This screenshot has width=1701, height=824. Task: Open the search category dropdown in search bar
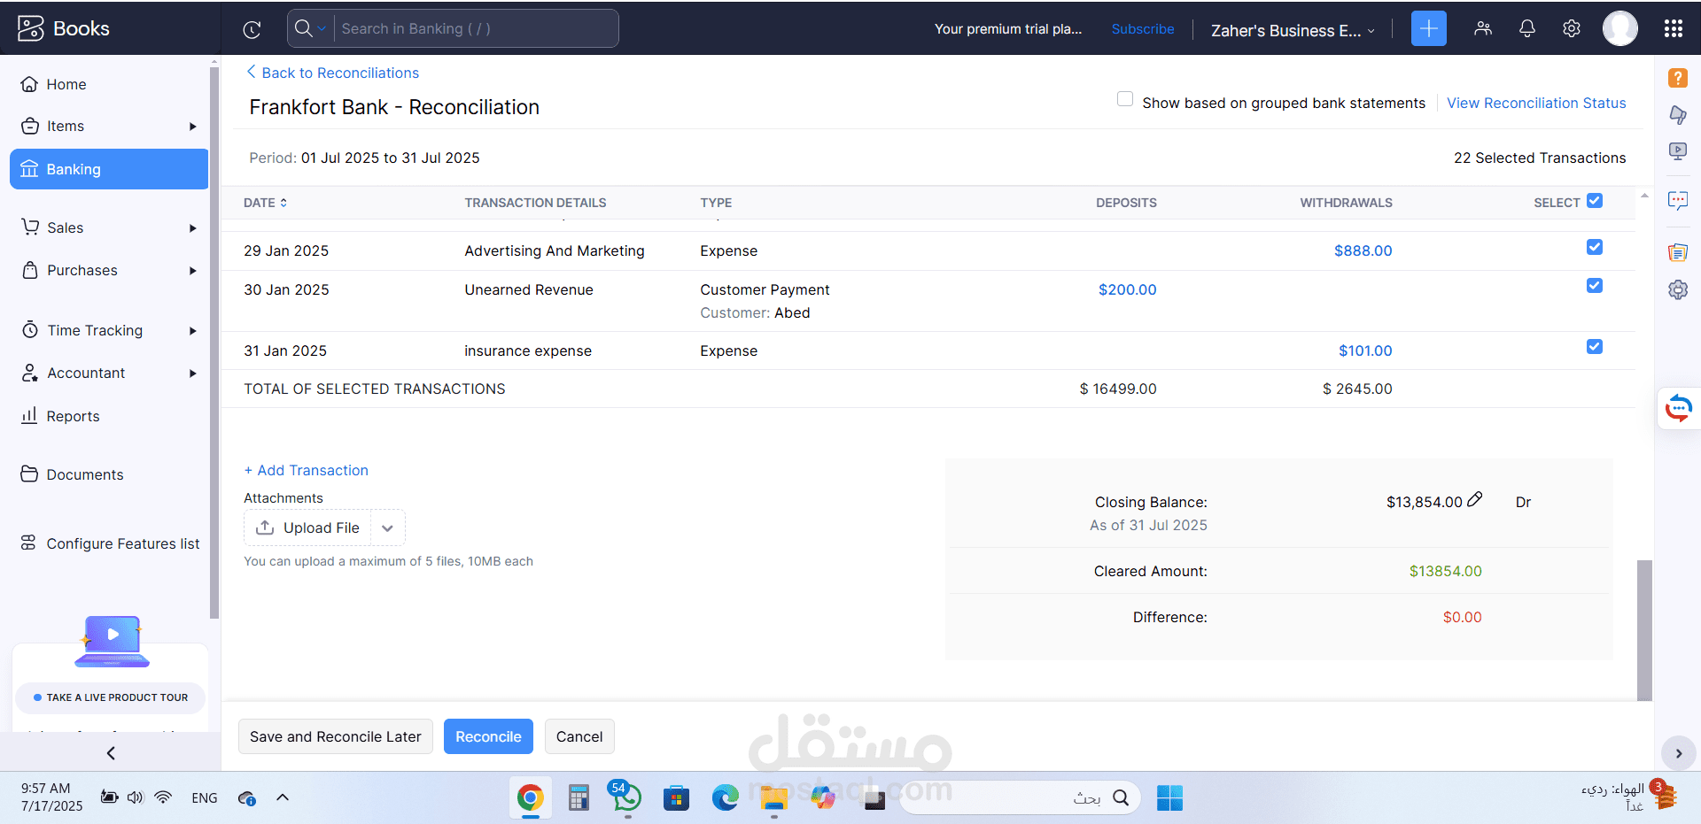tap(322, 28)
